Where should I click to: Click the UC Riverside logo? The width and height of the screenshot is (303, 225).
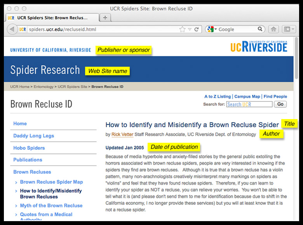tap(258, 47)
